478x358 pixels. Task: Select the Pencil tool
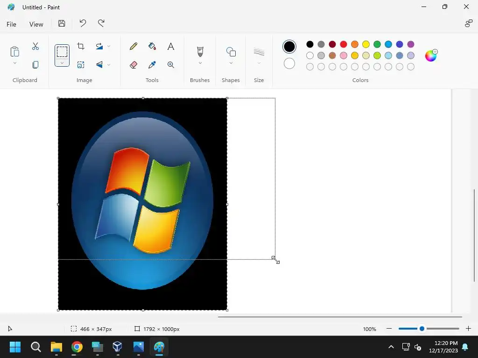(x=133, y=46)
